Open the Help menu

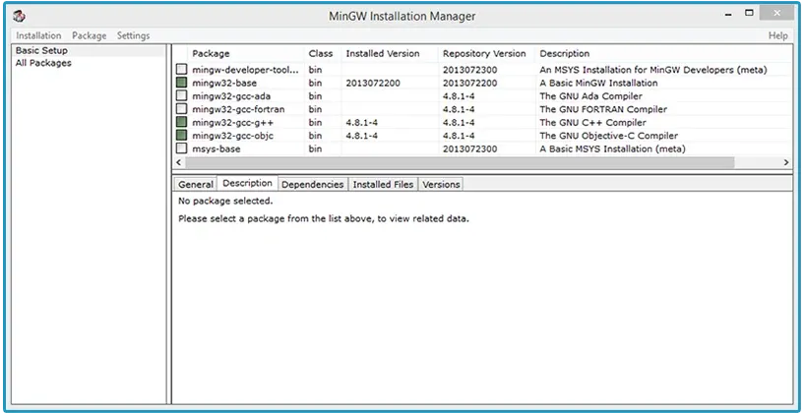[x=777, y=35]
